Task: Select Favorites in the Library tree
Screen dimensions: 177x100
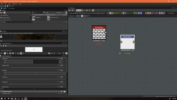Action: click(5, 15)
